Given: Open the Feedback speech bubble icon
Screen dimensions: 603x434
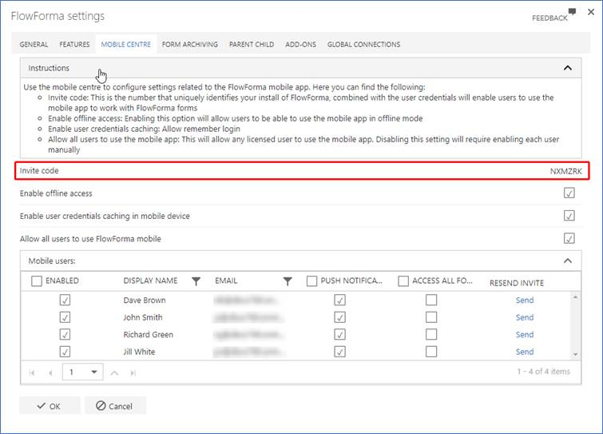Looking at the screenshot, I should pyautogui.click(x=572, y=11).
